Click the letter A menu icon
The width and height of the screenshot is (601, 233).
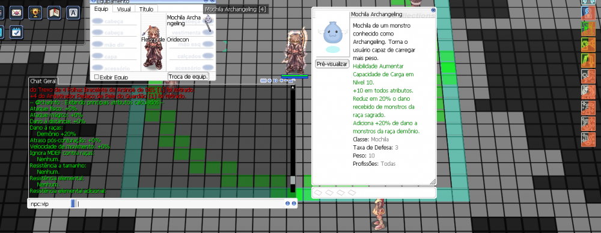click(x=73, y=13)
